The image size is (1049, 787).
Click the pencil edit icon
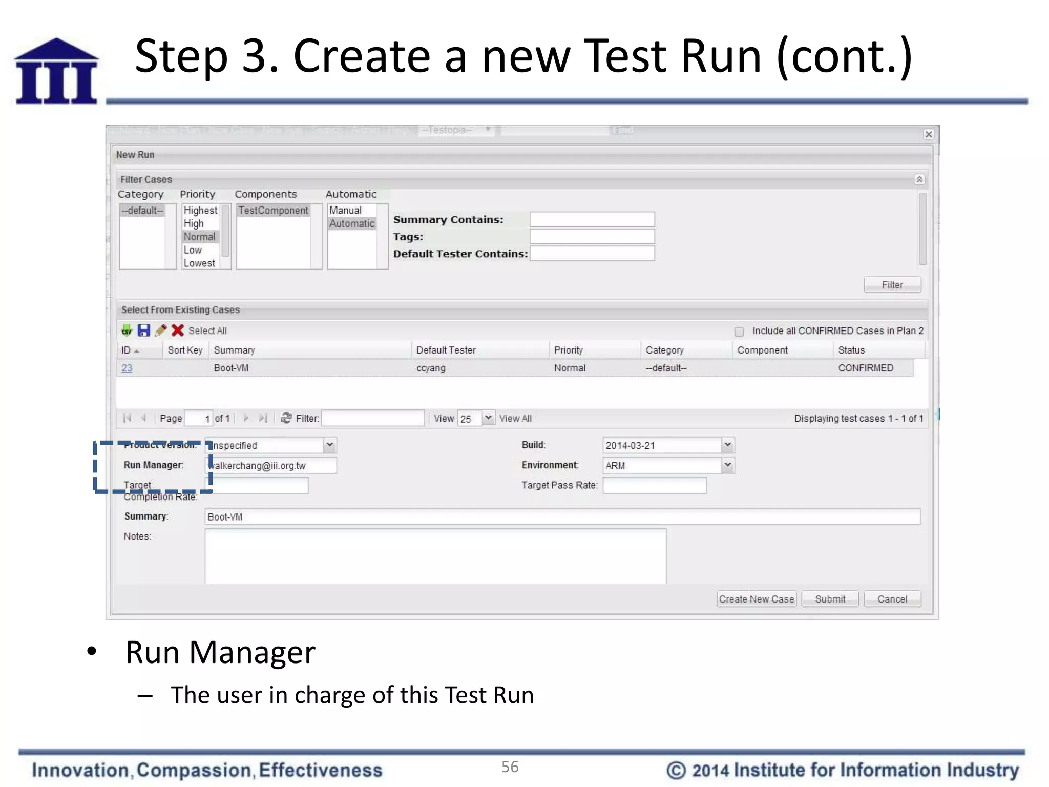161,330
